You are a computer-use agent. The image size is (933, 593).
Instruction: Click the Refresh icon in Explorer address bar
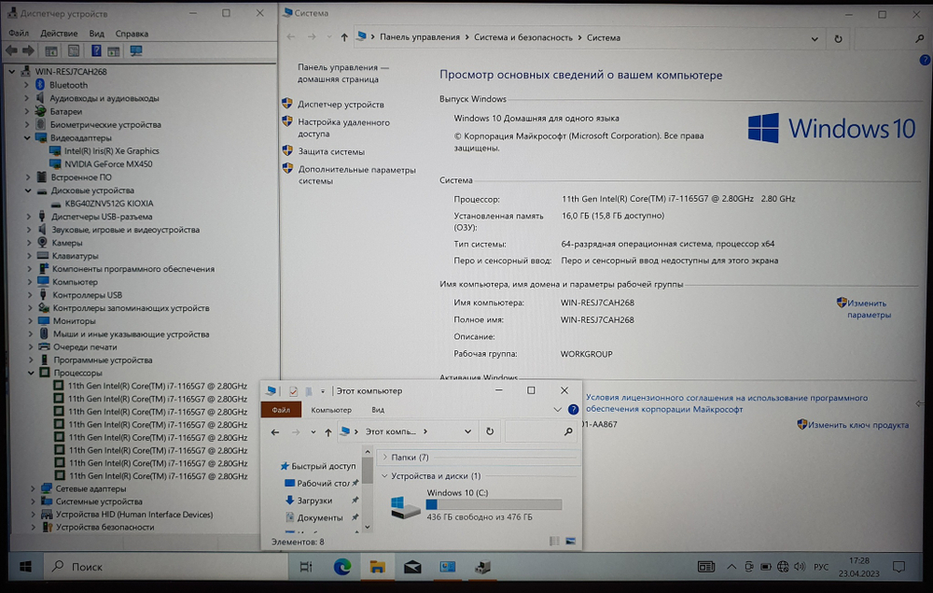[490, 431]
